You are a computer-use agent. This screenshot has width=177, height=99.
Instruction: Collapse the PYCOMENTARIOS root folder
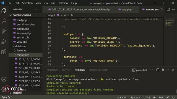[x=25, y=15]
